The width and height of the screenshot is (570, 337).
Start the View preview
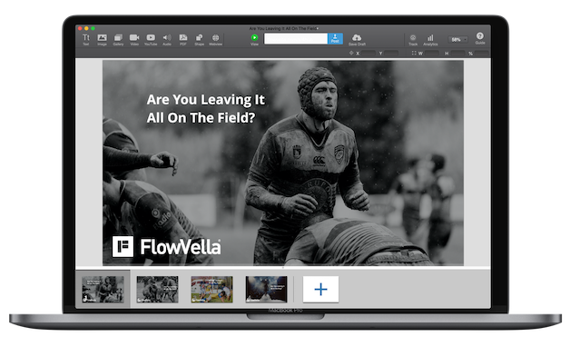click(254, 39)
